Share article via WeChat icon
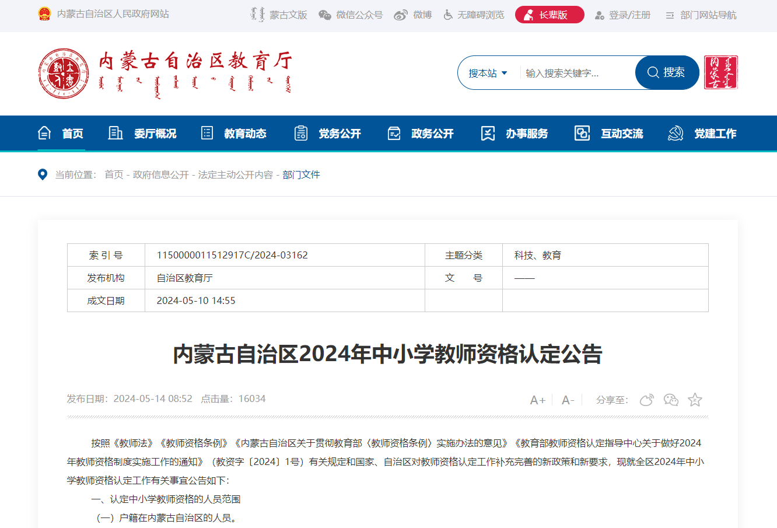 tap(671, 400)
